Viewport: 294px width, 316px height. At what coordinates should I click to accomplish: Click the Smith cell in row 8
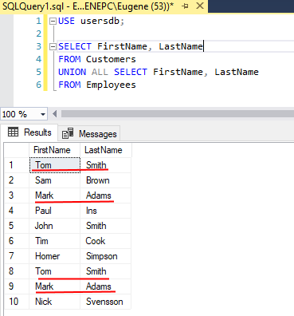(x=105, y=271)
